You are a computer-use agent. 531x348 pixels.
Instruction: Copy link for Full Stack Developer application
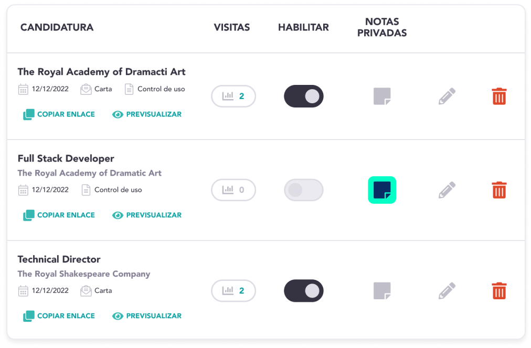click(x=59, y=215)
